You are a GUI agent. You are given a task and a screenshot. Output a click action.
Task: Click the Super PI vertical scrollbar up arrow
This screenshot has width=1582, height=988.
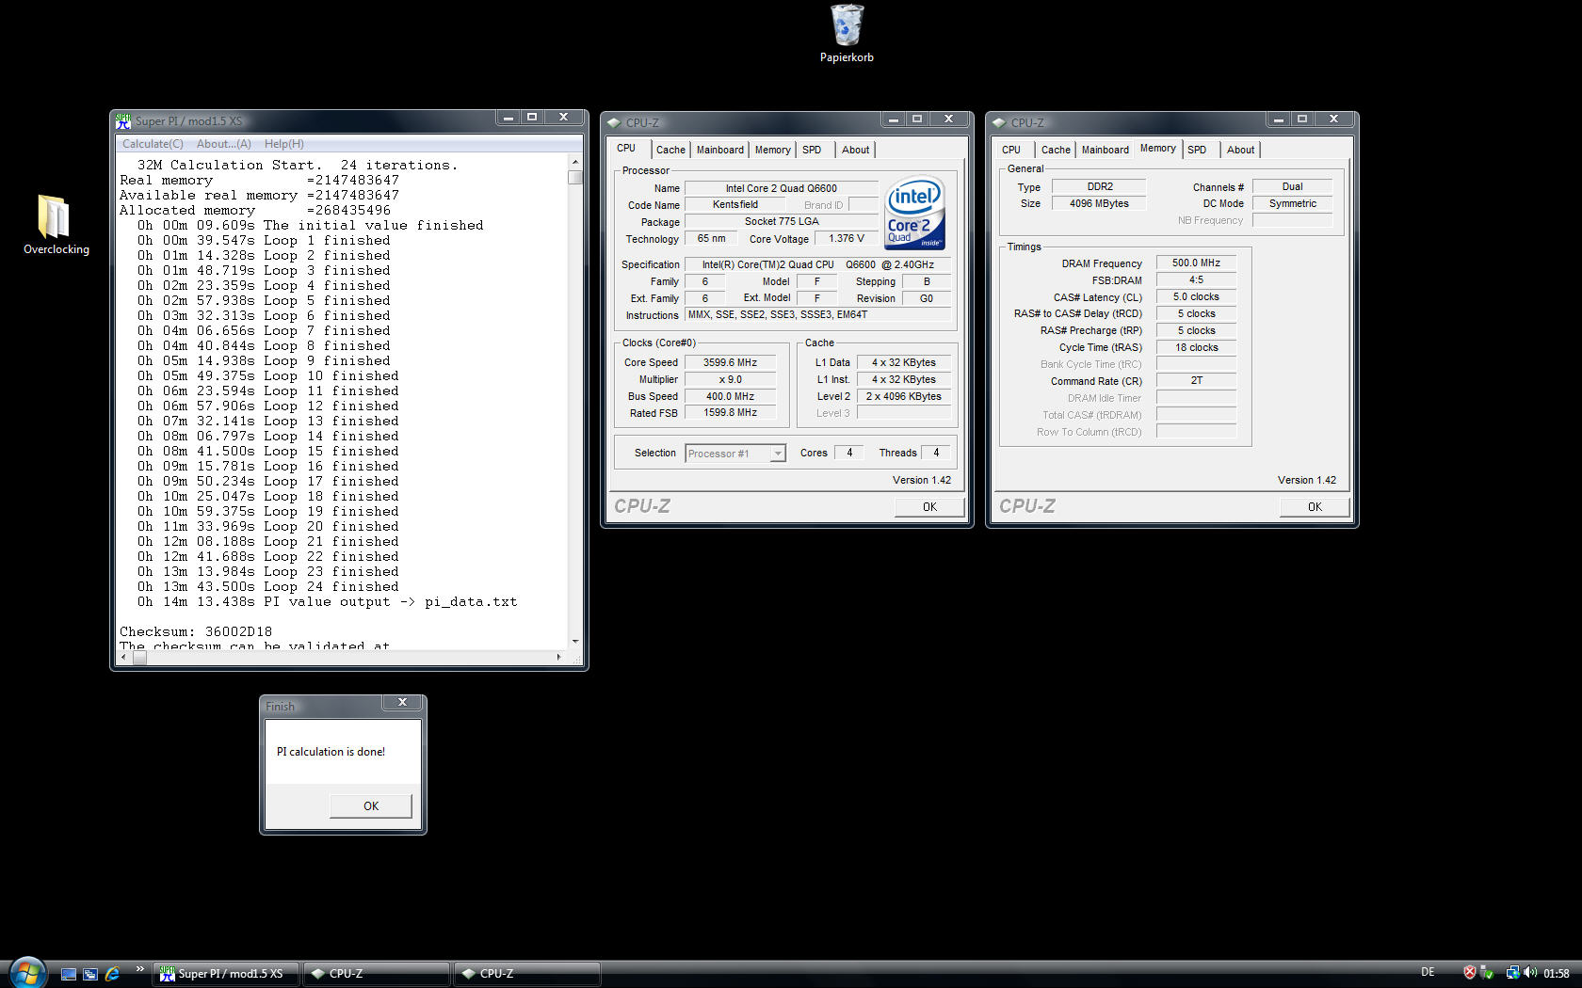click(x=575, y=163)
